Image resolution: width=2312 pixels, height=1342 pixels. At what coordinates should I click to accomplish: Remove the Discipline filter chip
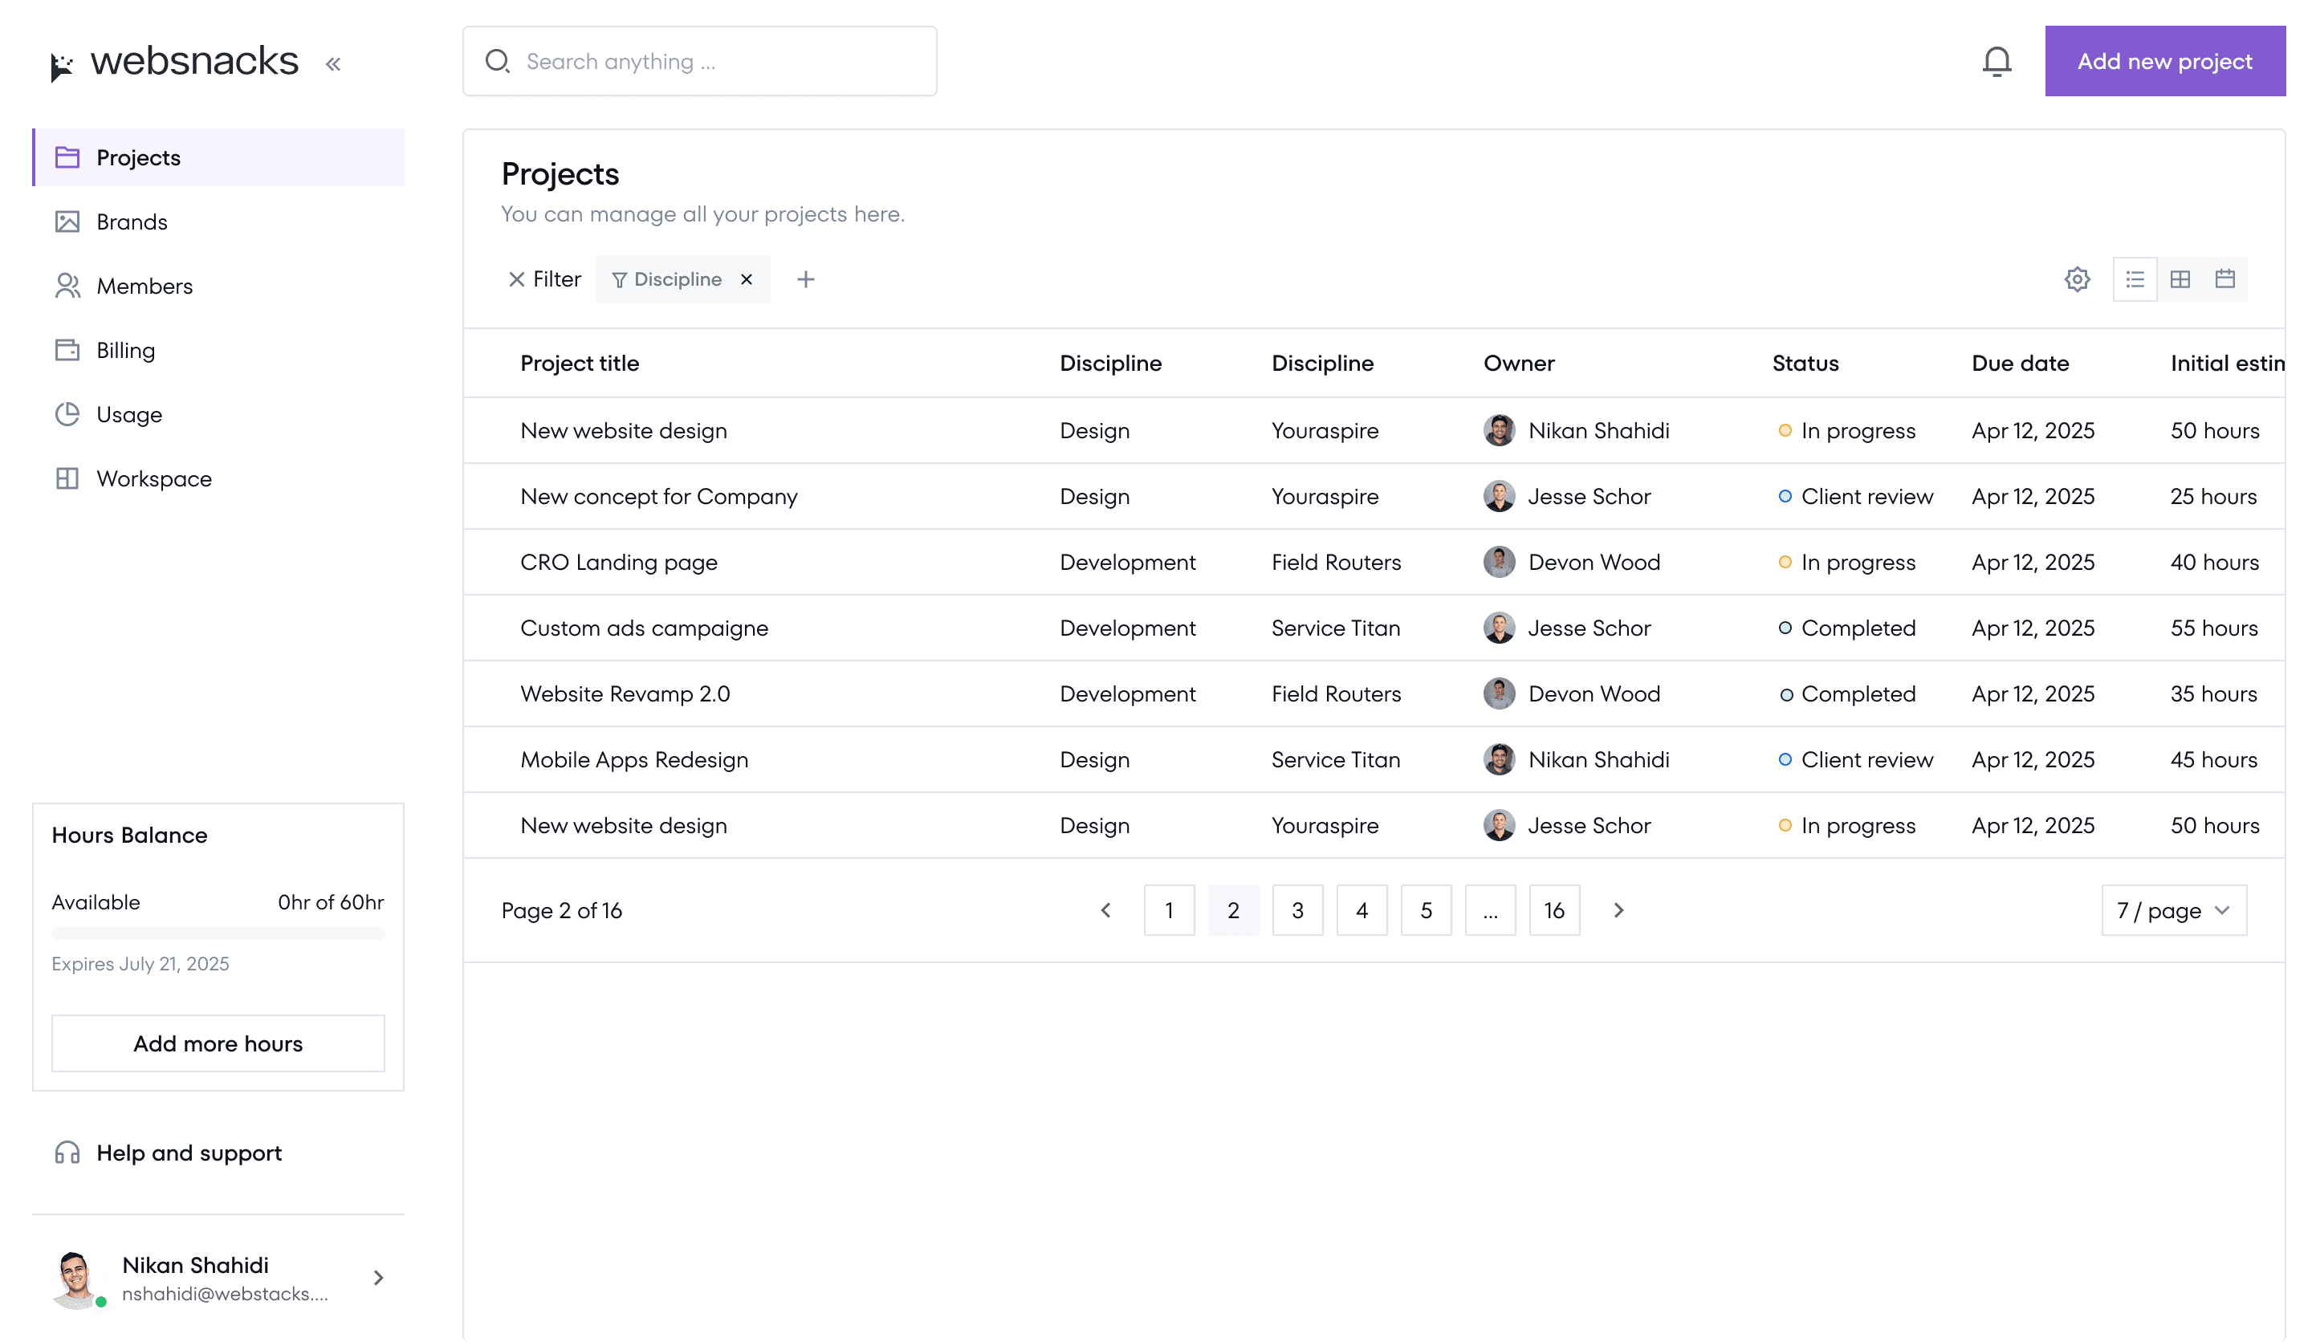(746, 279)
